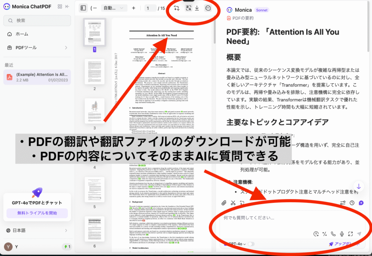Screen dimensions: 372x256
Task: Toggle the thumbnail sidebar panel icon
Action: (83, 8)
